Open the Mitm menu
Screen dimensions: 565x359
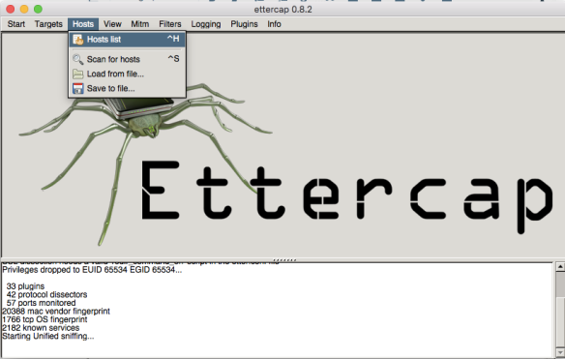click(x=140, y=24)
